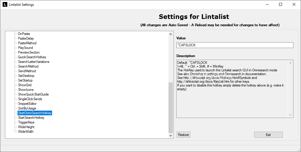Click settings list scroll up arrow
Screen dimensions: 301x152
point(171,34)
